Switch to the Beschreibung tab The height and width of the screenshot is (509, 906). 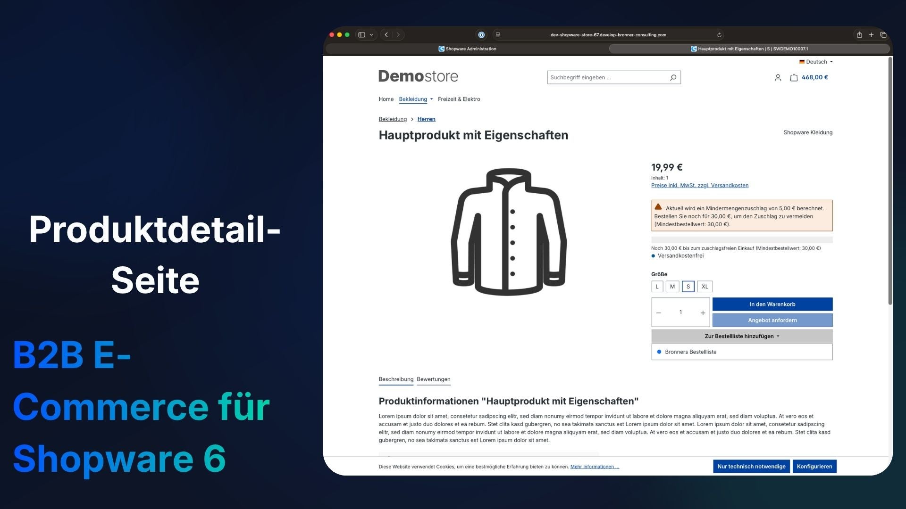tap(396, 379)
